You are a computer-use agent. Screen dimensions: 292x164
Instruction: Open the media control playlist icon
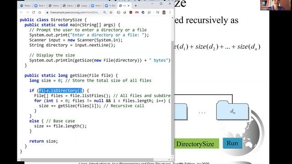click(x=157, y=12)
